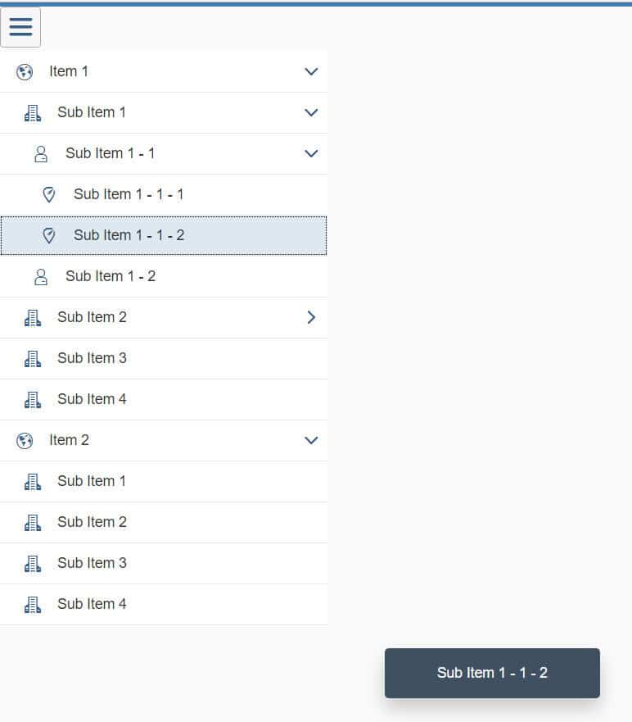Click the globe icon beside Item 2
Viewport: 632px width, 722px height.
25,441
